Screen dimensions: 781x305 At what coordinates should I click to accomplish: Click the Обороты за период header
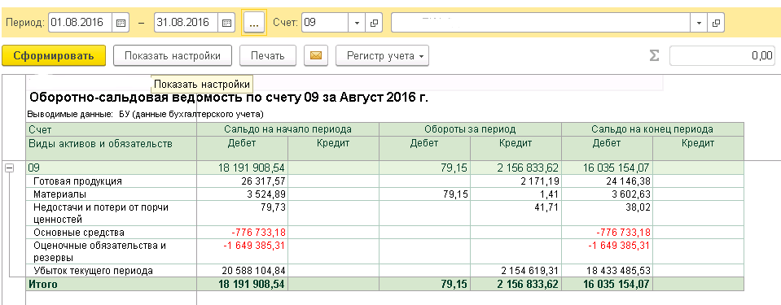[470, 129]
